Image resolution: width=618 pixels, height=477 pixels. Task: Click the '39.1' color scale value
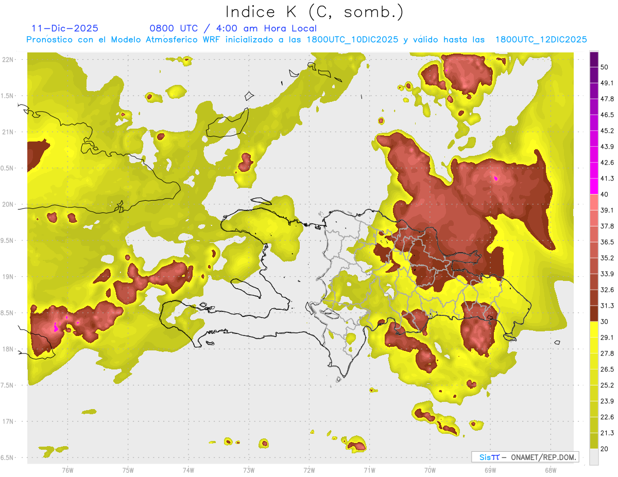click(x=607, y=210)
